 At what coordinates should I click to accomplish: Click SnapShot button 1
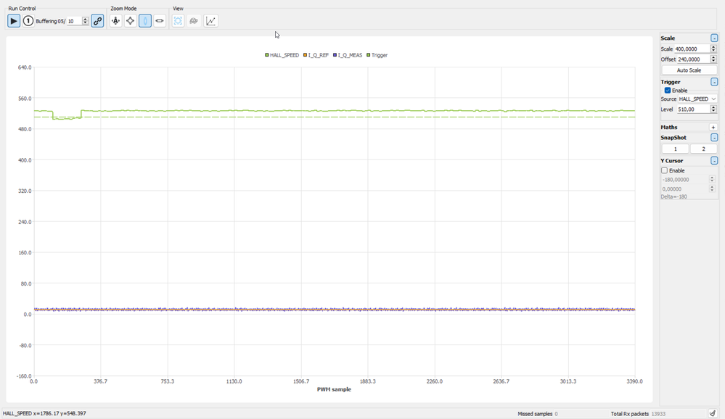pyautogui.click(x=675, y=149)
